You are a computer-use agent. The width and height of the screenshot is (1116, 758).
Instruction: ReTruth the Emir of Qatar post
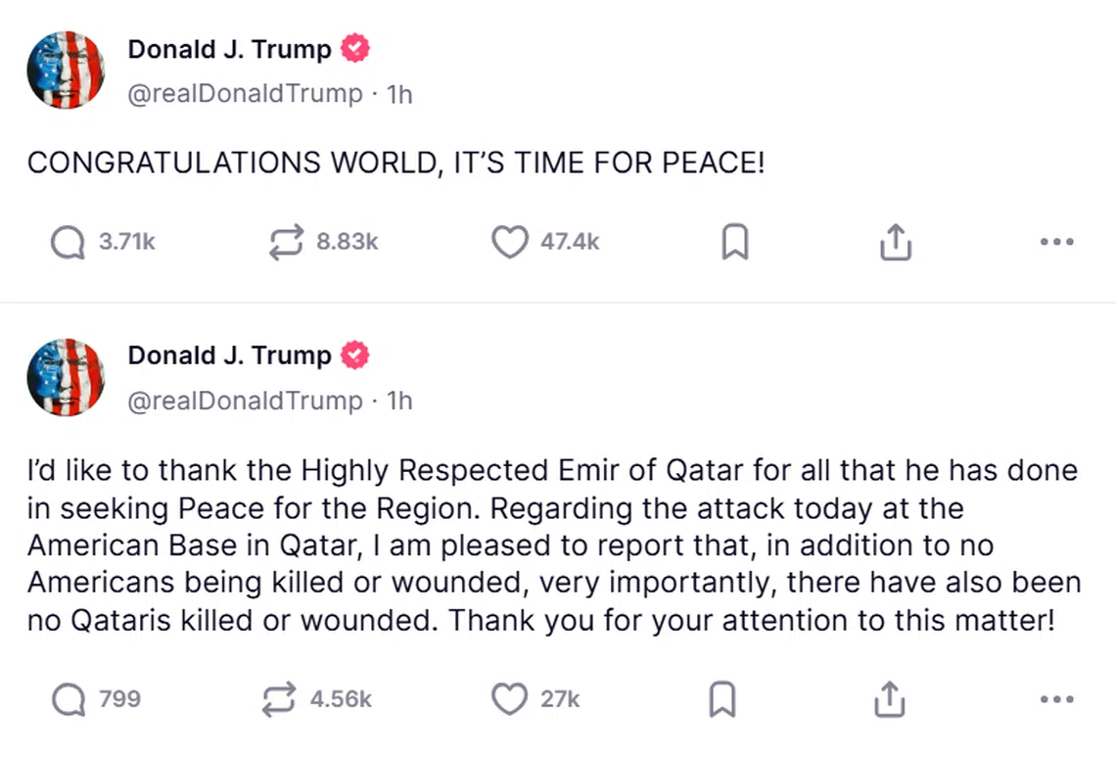[x=281, y=699]
